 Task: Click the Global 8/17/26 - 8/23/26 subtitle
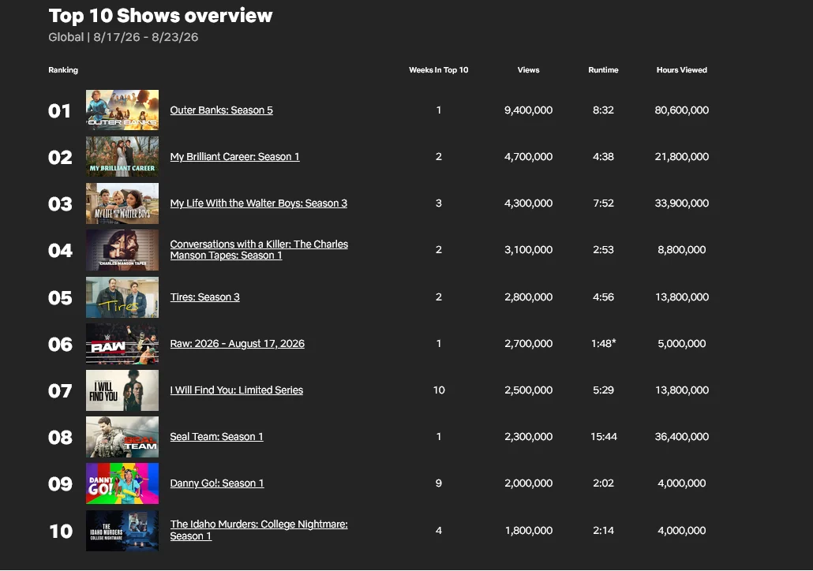pyautogui.click(x=123, y=37)
